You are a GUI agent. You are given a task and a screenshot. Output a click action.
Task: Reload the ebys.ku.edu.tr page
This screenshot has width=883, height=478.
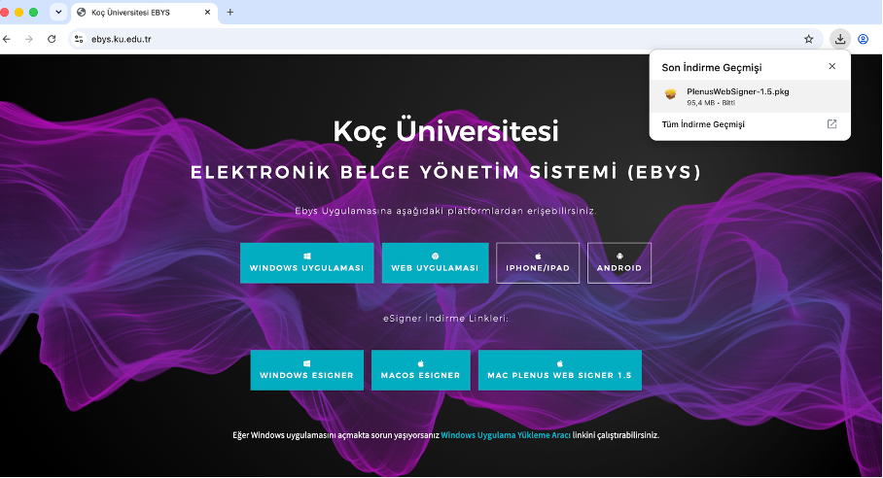(x=52, y=39)
